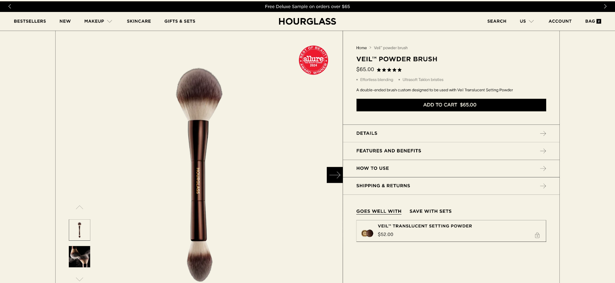Screen dimensions: 615x283
Task: Add Translucent Setting Powder via bag icon
Action: point(537,235)
